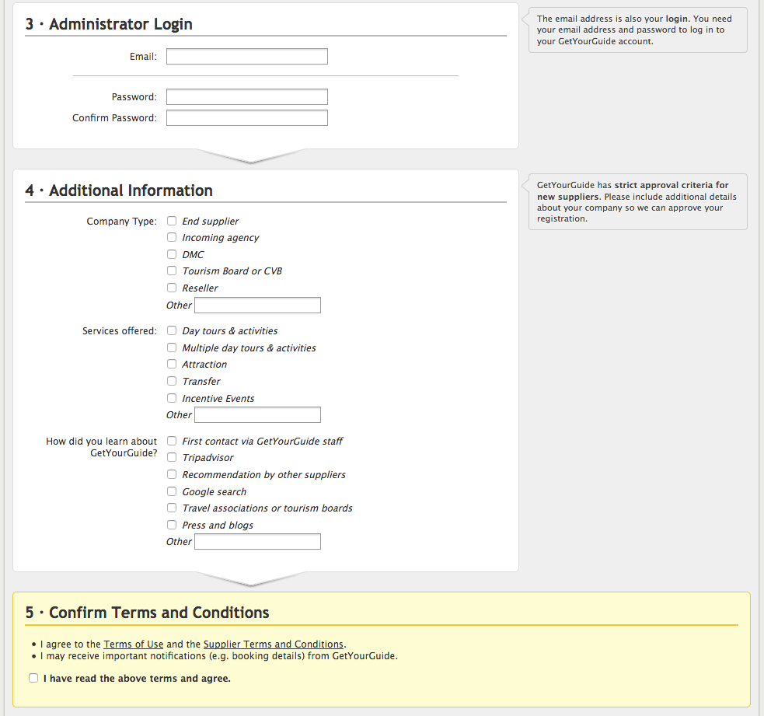Image resolution: width=764 pixels, height=716 pixels.
Task: Check the Reseller checkbox
Action: 173,288
